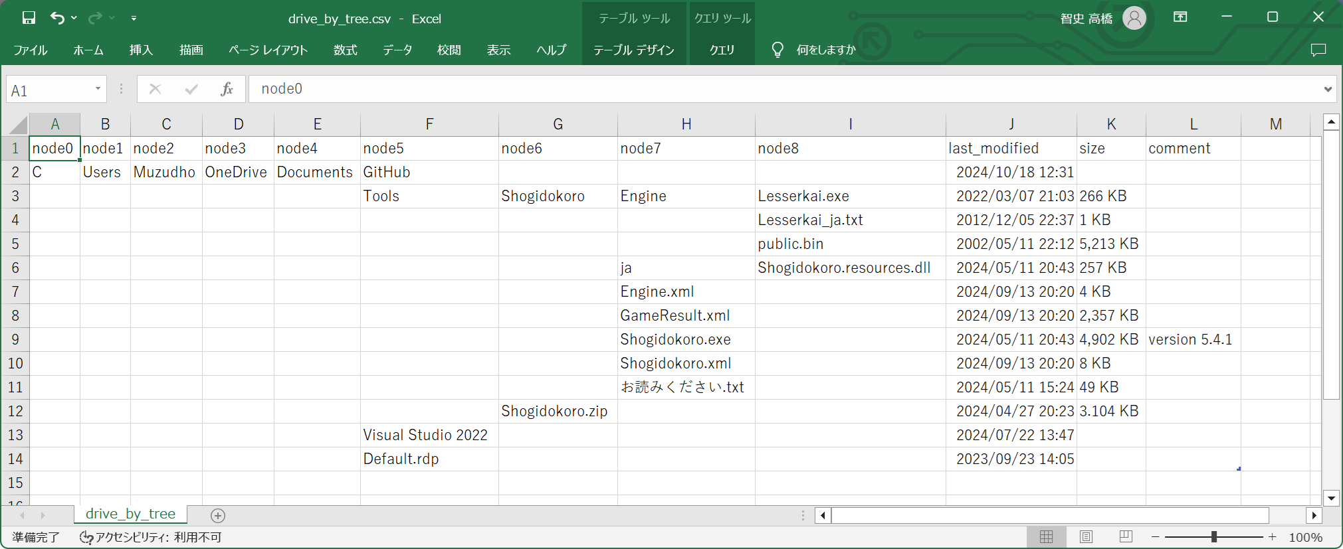Click the Enter checkmark formula bar icon

point(191,89)
